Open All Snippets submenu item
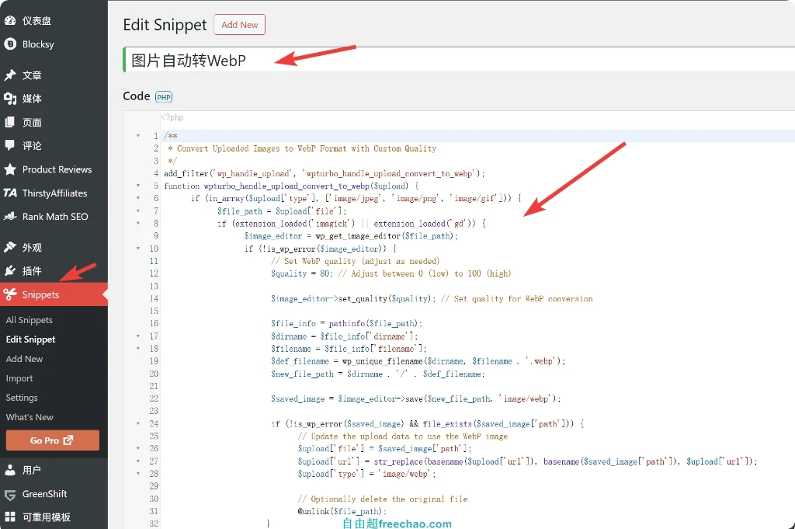 point(30,320)
